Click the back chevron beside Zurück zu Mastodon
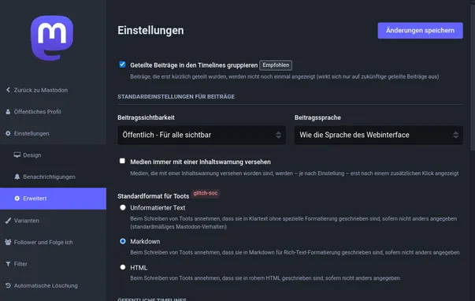The height and width of the screenshot is (301, 475). [8, 90]
